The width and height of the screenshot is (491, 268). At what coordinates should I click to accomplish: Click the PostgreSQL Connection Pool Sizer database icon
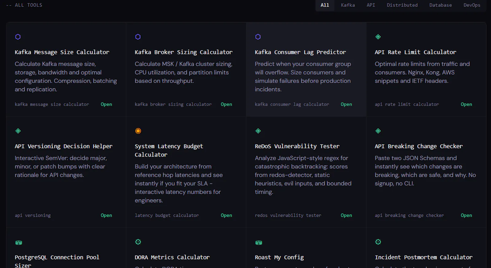pos(19,243)
